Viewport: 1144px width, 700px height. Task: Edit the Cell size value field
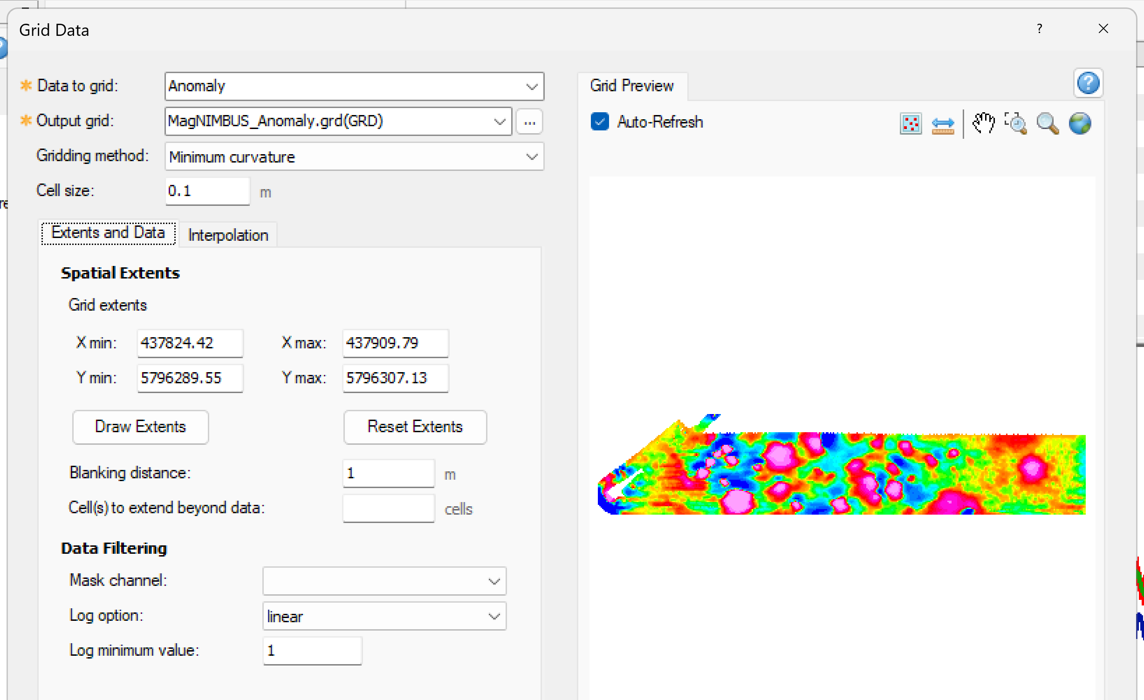click(207, 191)
